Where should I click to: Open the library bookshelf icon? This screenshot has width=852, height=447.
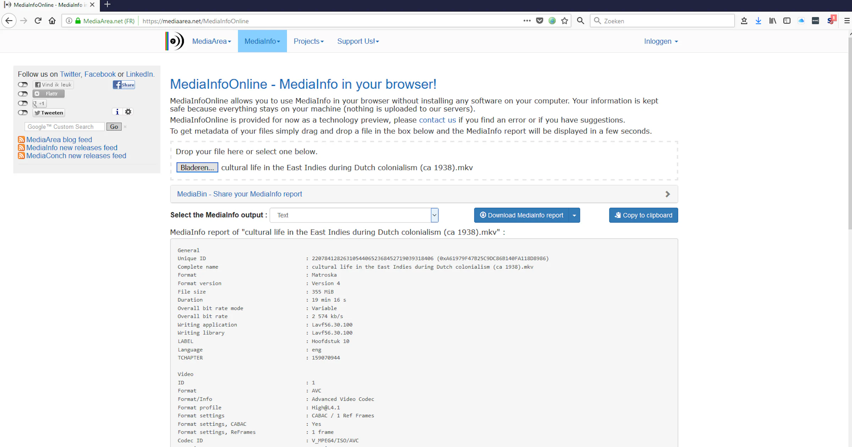pos(772,21)
